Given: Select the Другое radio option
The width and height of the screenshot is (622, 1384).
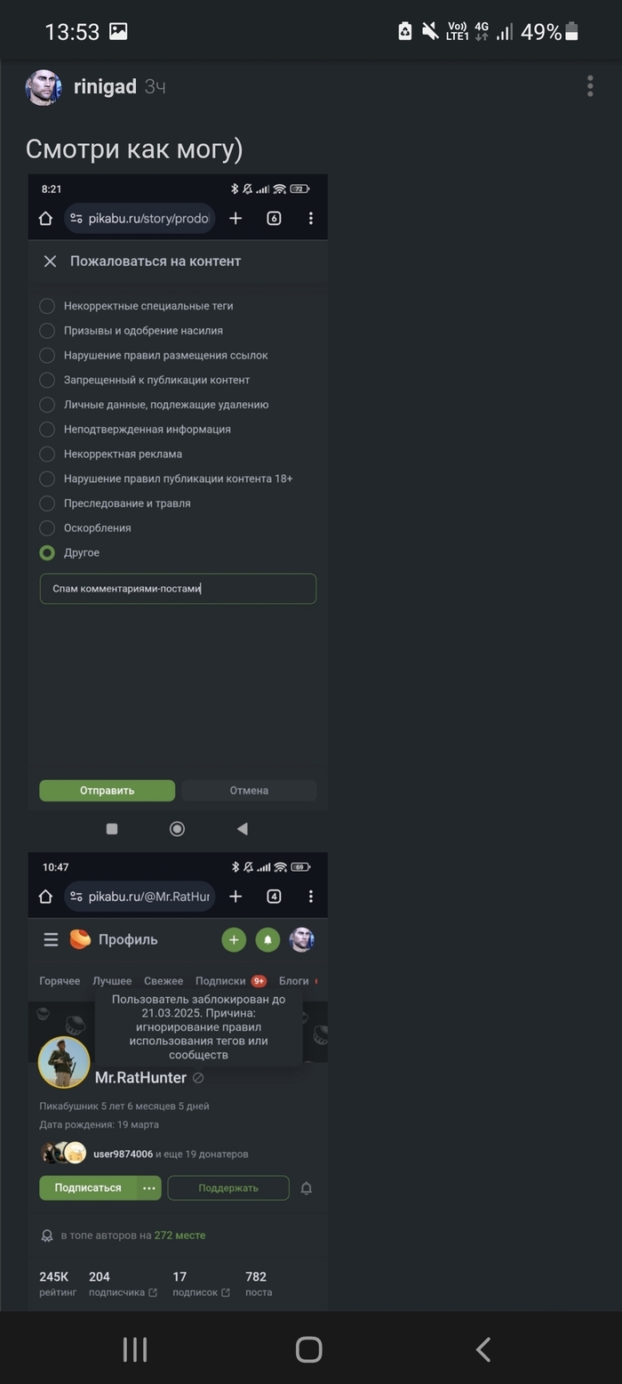Looking at the screenshot, I should [47, 553].
